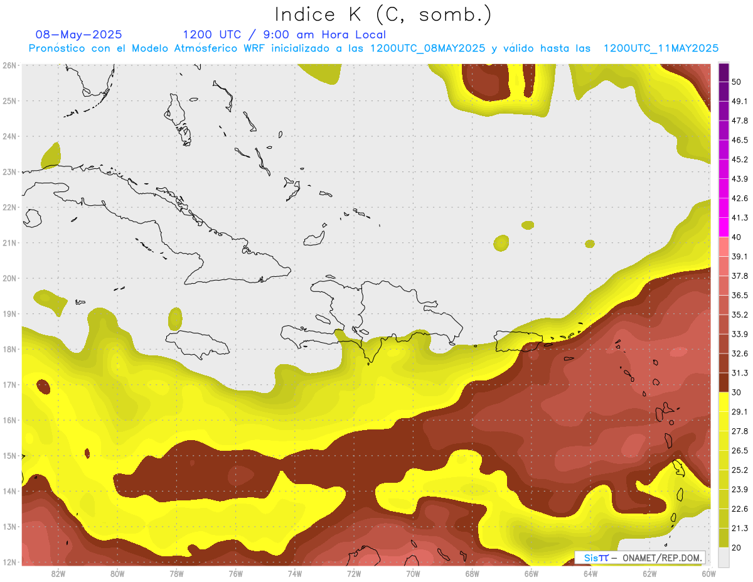Click color scale value "41.3"
The height and width of the screenshot is (582, 753).
click(740, 218)
